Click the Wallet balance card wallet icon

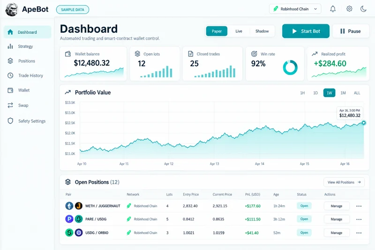68,54
